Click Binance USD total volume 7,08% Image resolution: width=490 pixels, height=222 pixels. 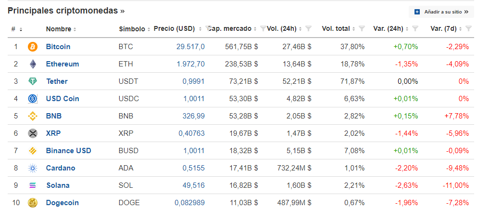354,151
